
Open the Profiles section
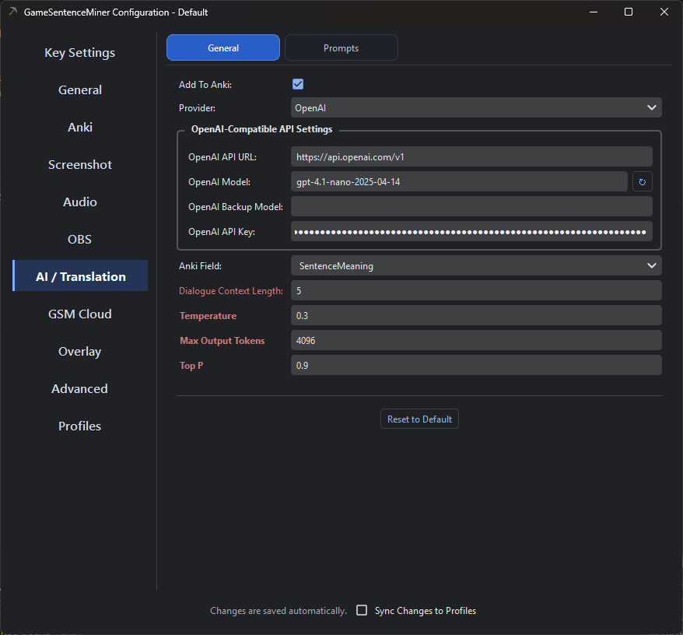[x=80, y=426]
